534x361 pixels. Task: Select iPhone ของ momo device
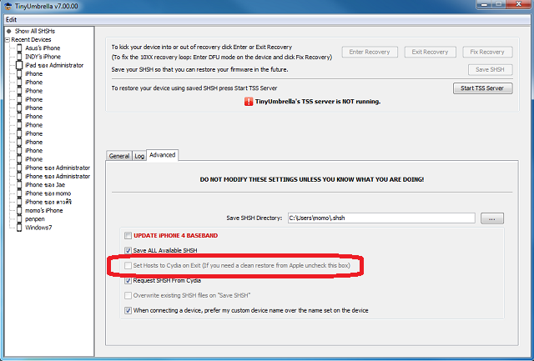tap(48, 193)
